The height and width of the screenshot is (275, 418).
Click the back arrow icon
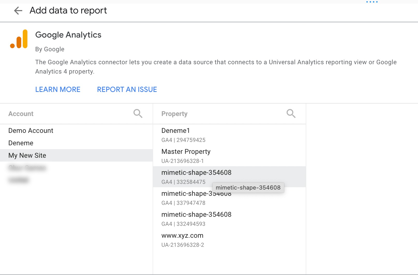18,11
